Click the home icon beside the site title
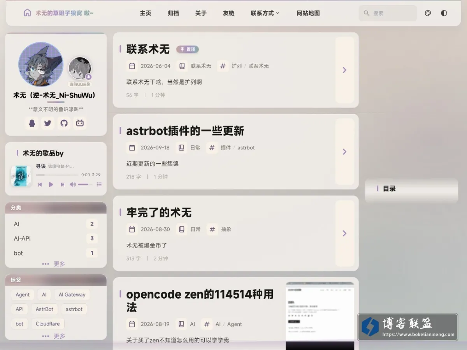The image size is (467, 350). pyautogui.click(x=27, y=13)
